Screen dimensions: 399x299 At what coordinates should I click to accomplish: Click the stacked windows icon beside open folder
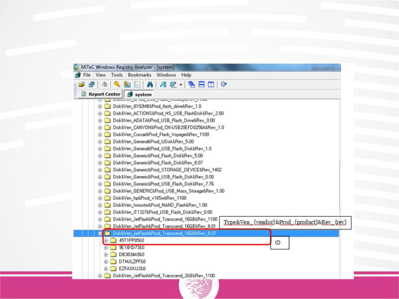pyautogui.click(x=91, y=84)
